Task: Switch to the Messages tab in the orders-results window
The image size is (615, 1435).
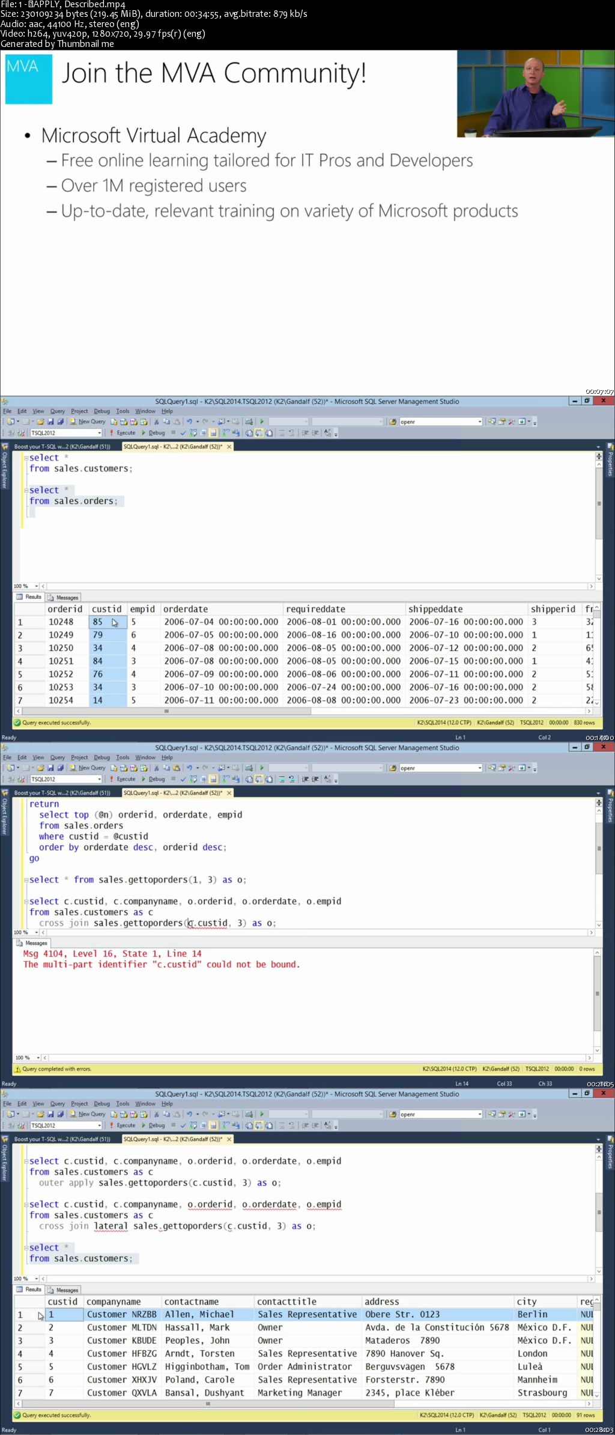Action: coord(64,598)
